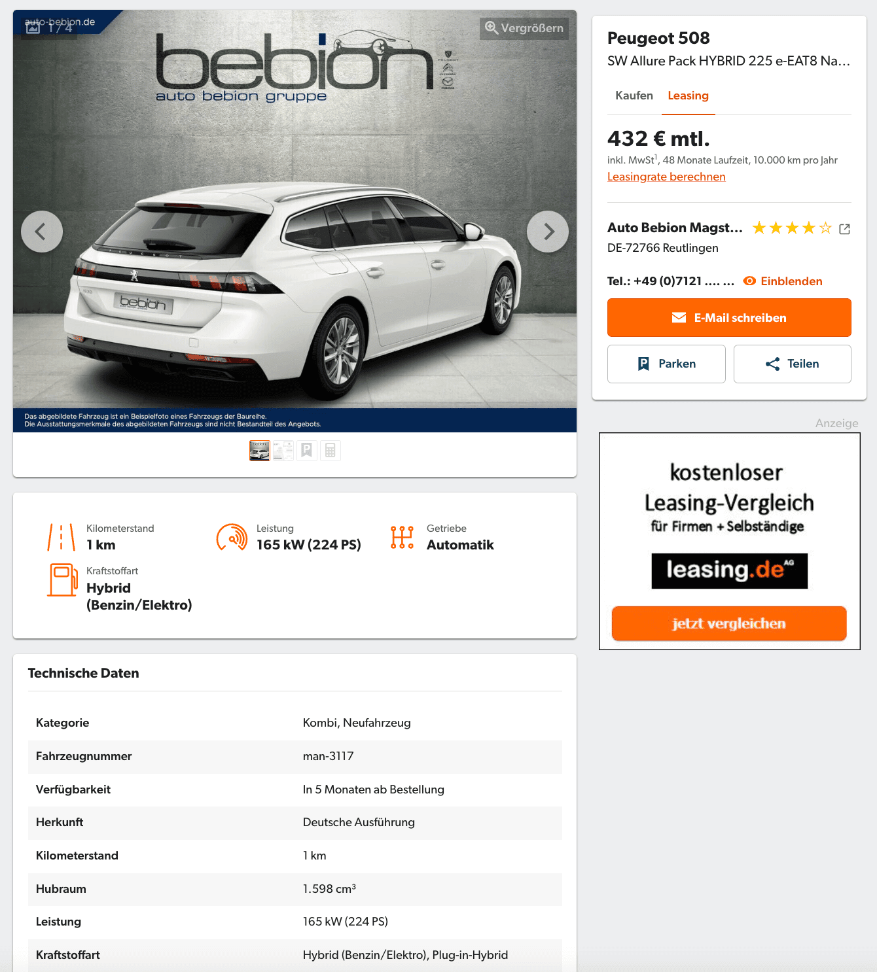Click jetzt vergleichen in the leasing ad
The image size is (877, 972).
coord(729,623)
